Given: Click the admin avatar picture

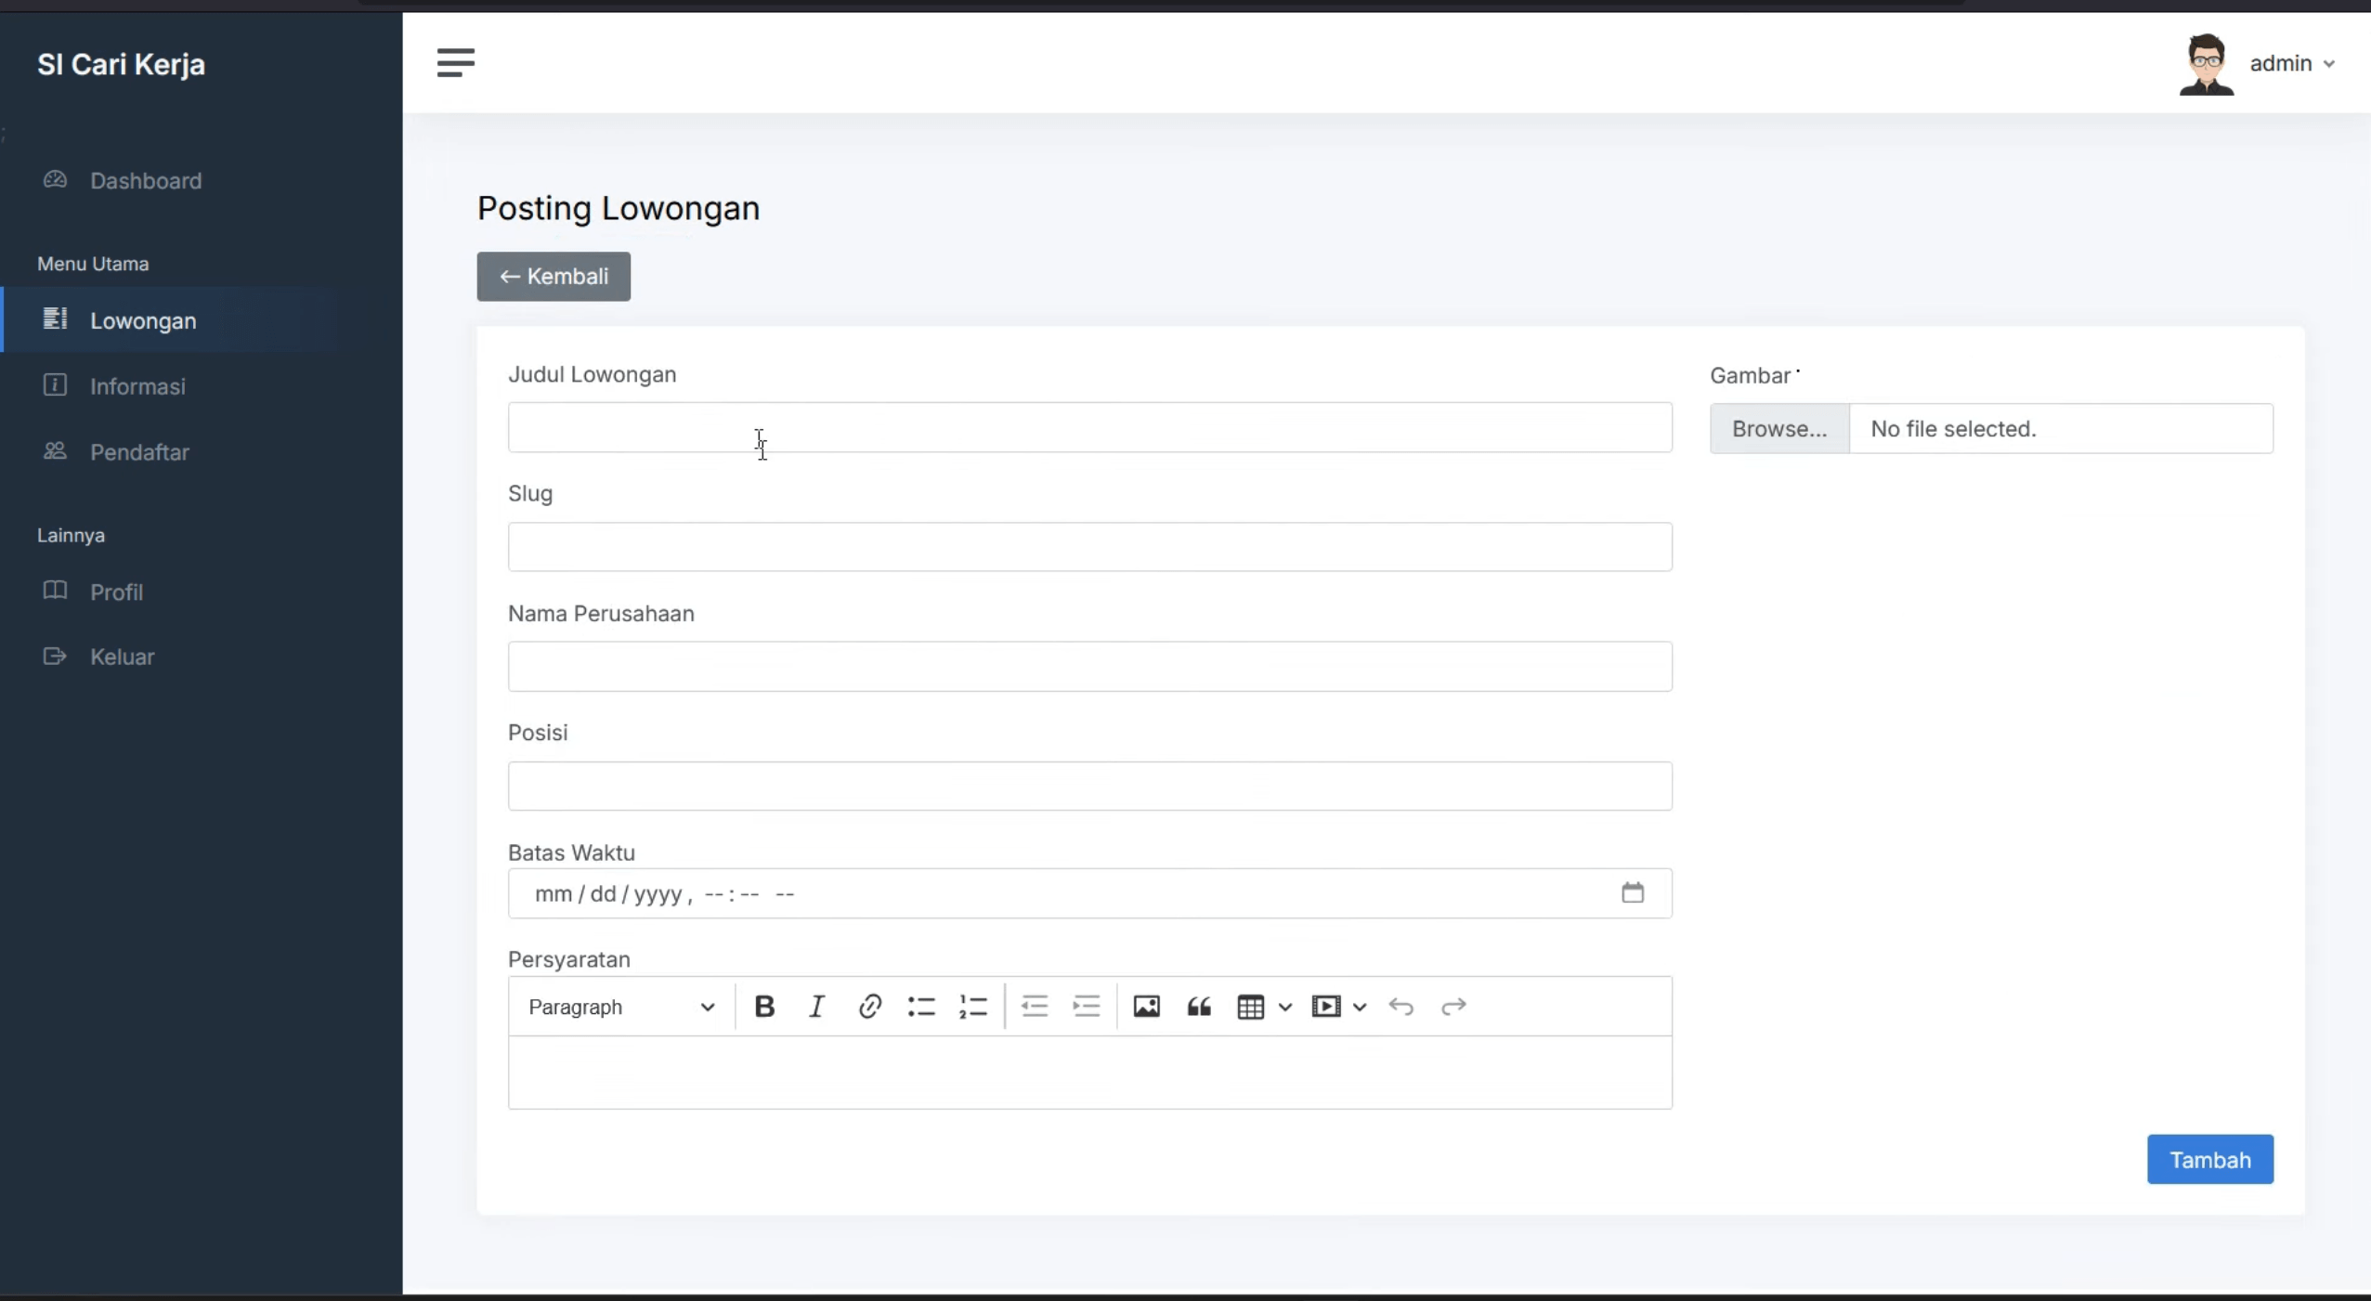Looking at the screenshot, I should pyautogui.click(x=2207, y=64).
